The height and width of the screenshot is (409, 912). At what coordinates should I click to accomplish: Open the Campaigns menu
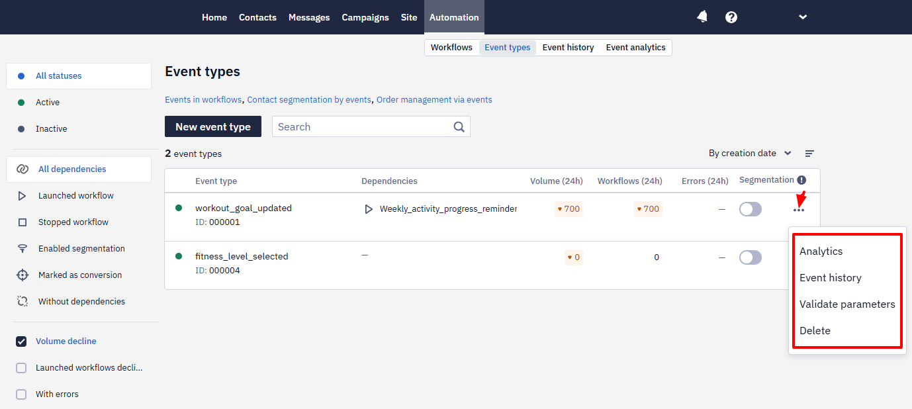[x=365, y=17]
